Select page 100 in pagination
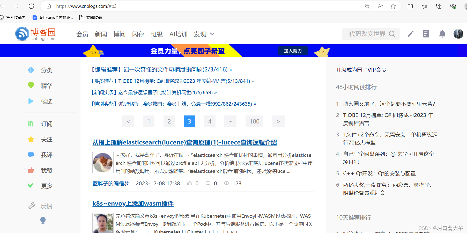 [254, 121]
